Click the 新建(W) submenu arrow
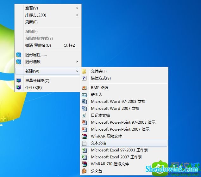The width and height of the screenshot is (201, 177). pos(77,71)
